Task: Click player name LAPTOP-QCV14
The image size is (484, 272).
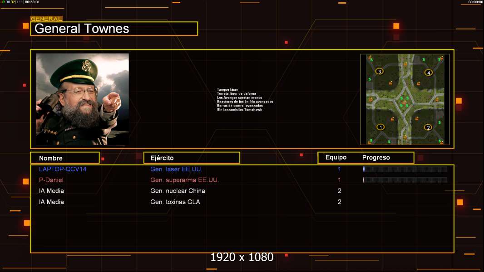Action: pyautogui.click(x=63, y=169)
